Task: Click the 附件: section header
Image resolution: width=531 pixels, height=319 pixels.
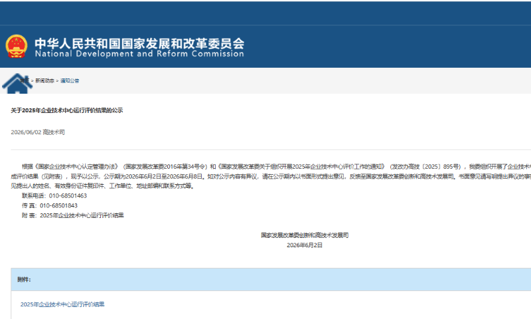Action: pos(24,280)
